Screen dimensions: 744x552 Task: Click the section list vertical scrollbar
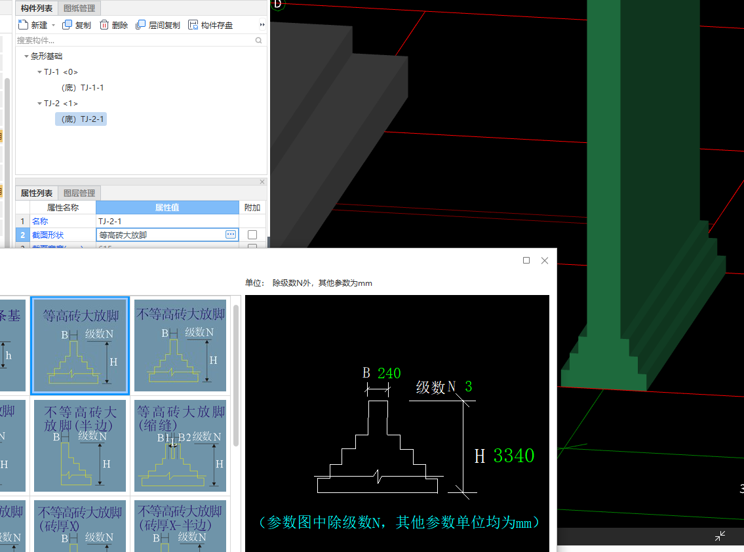coord(236,375)
